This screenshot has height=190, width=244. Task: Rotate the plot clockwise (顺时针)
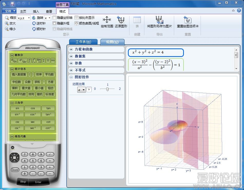(x=39, y=29)
